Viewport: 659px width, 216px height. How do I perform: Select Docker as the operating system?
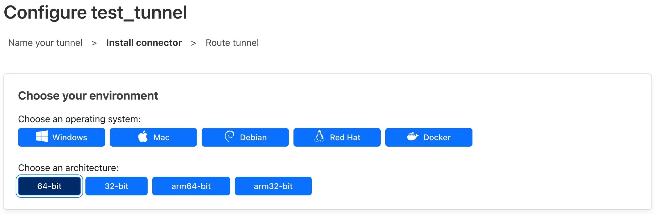click(429, 137)
